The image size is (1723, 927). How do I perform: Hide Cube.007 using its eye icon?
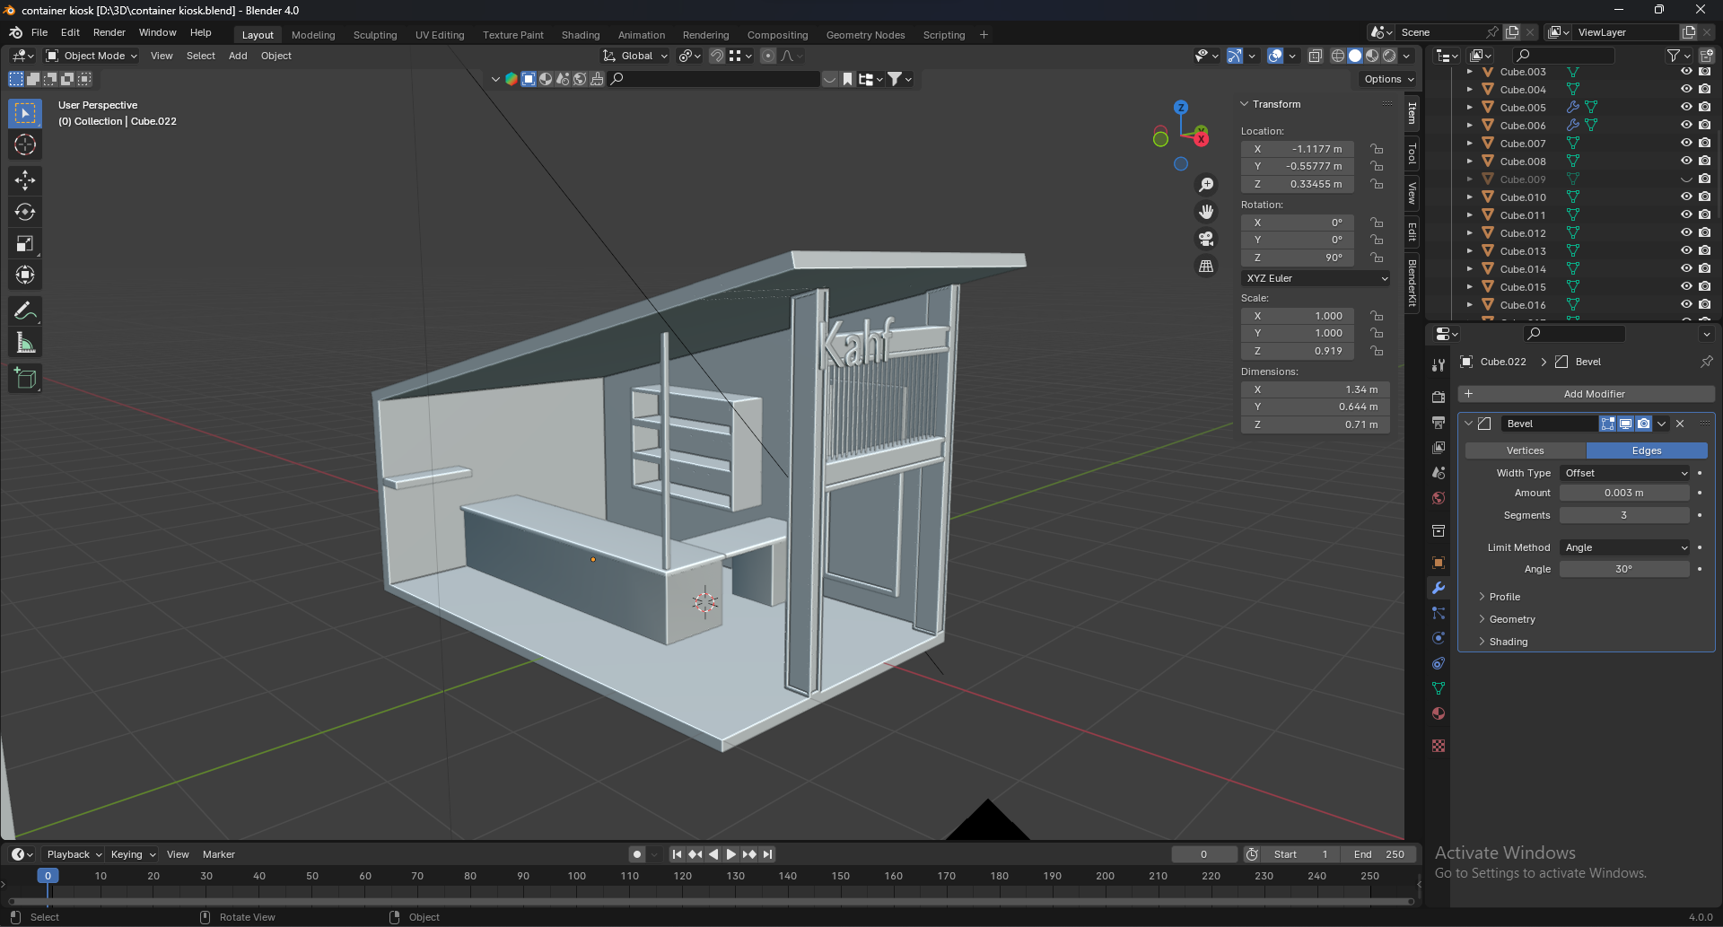pyautogui.click(x=1686, y=144)
